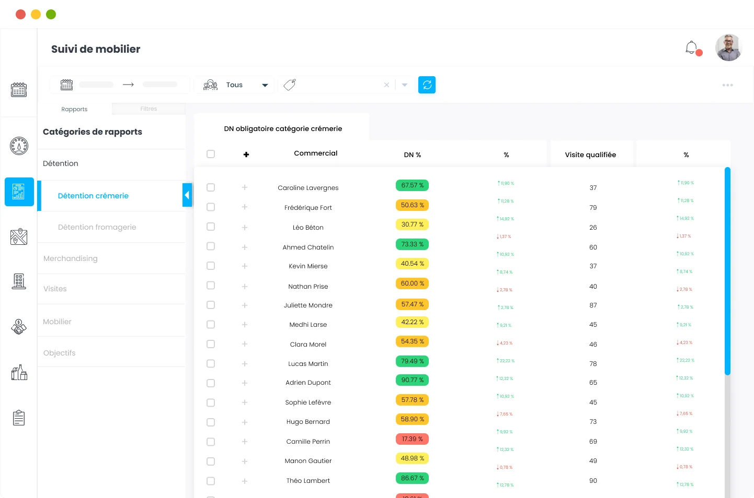This screenshot has width=754, height=498.
Task: Open the Objectifs category
Action: (x=111, y=353)
